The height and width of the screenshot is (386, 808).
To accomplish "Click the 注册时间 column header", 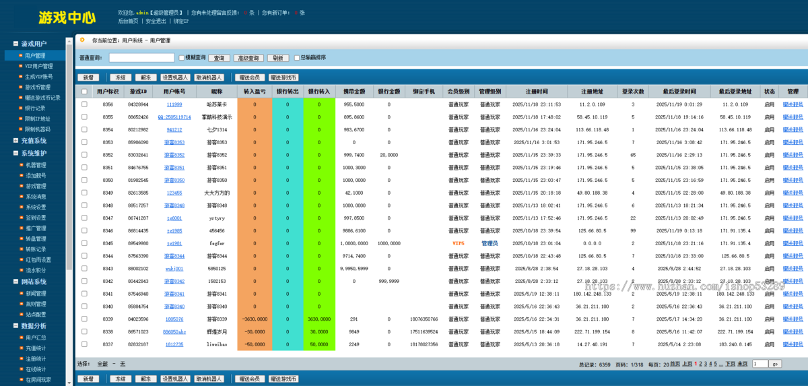I will coord(536,92).
